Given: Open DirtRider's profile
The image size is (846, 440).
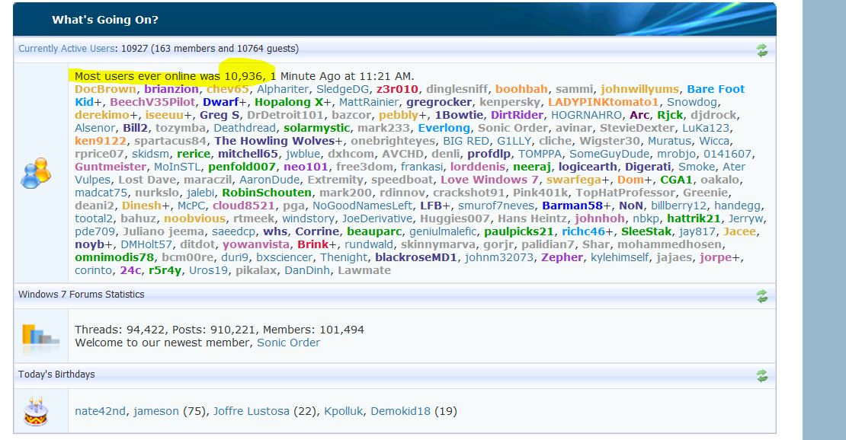Looking at the screenshot, I should coord(517,115).
